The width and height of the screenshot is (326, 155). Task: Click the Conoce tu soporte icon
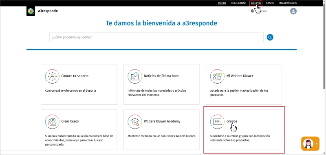tap(52, 76)
